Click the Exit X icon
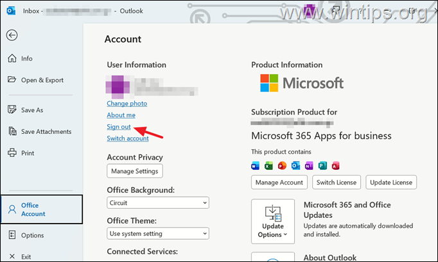Screen dimensions: 438x262 pos(12,256)
